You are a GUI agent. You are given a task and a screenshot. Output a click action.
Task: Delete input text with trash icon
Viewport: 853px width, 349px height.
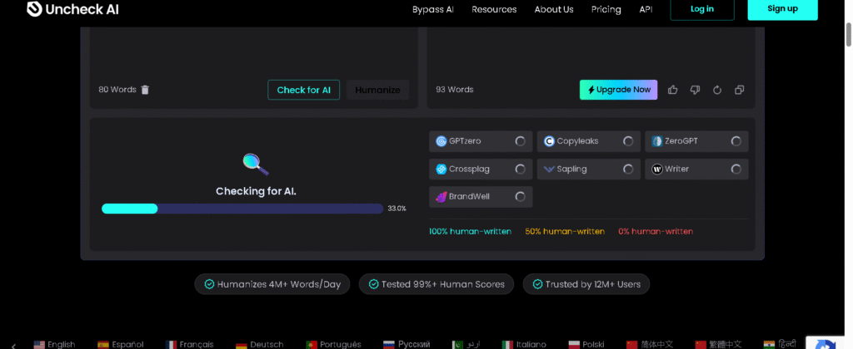[x=145, y=90]
